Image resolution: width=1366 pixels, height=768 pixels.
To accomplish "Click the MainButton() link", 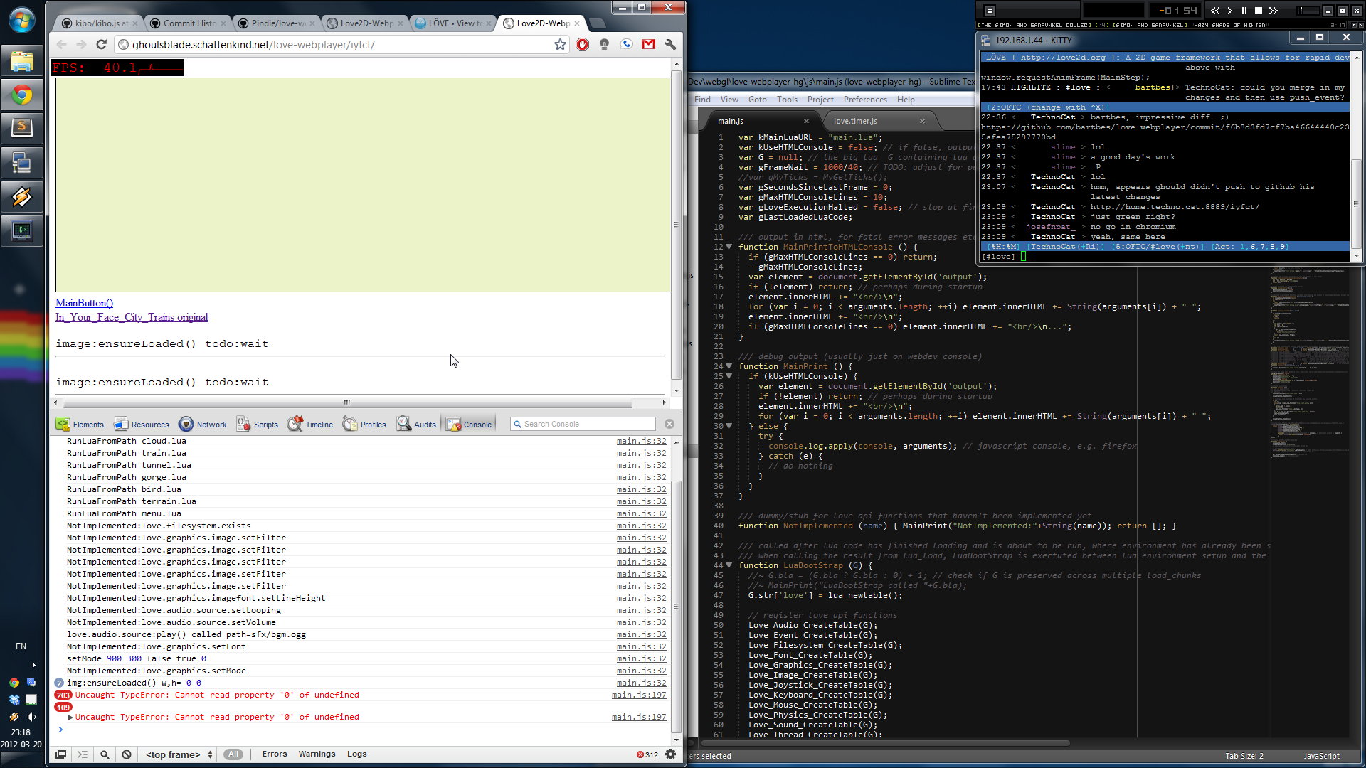I will click(x=84, y=304).
